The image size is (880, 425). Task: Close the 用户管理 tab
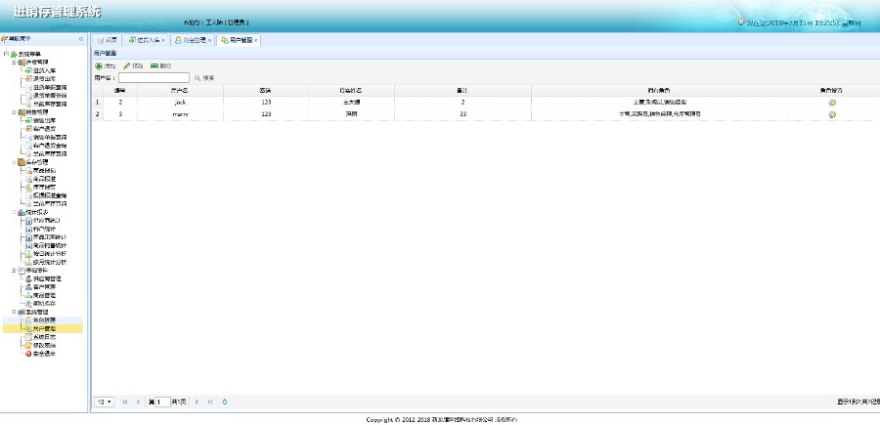(255, 40)
